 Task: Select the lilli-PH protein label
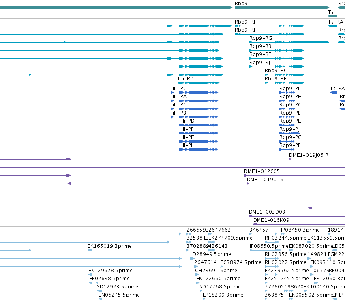(187, 145)
